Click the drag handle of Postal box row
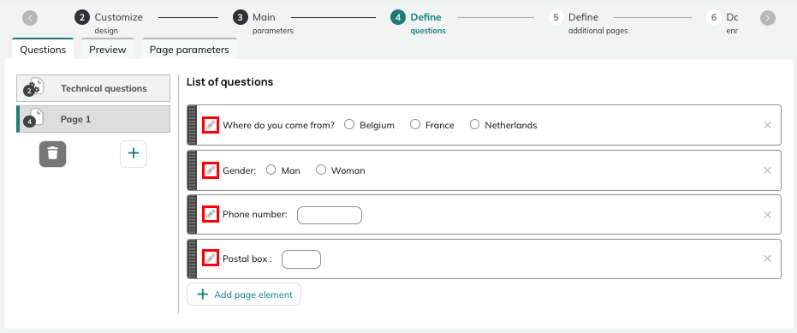 [192, 259]
